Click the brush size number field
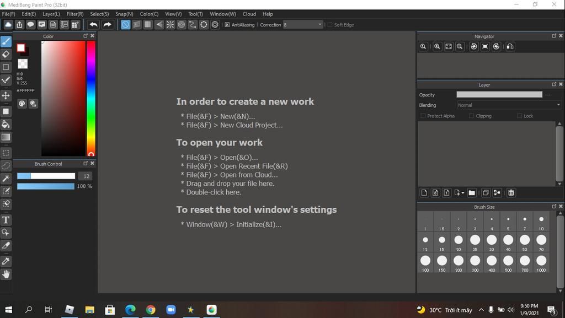 click(85, 176)
